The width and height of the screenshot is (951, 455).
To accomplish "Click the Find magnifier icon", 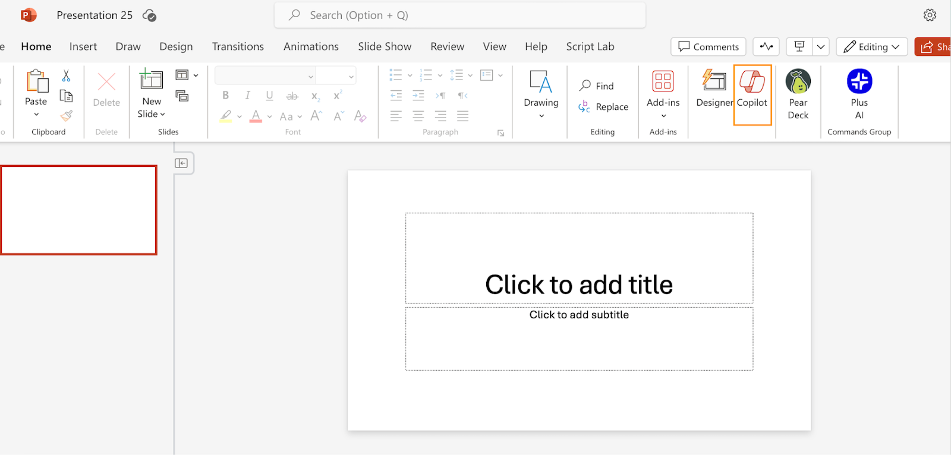I will (x=585, y=86).
